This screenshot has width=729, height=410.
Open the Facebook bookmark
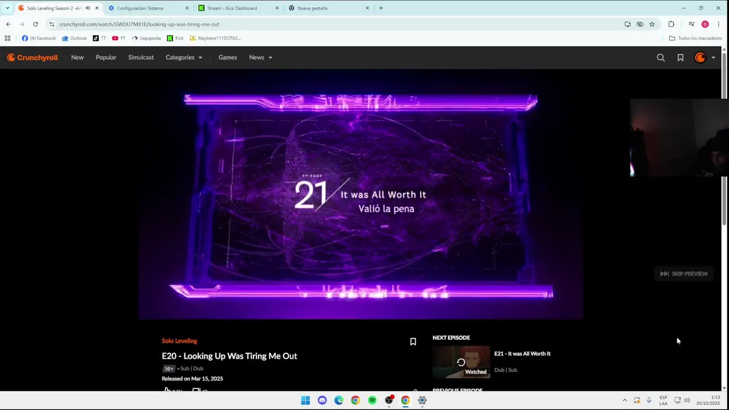pos(39,38)
